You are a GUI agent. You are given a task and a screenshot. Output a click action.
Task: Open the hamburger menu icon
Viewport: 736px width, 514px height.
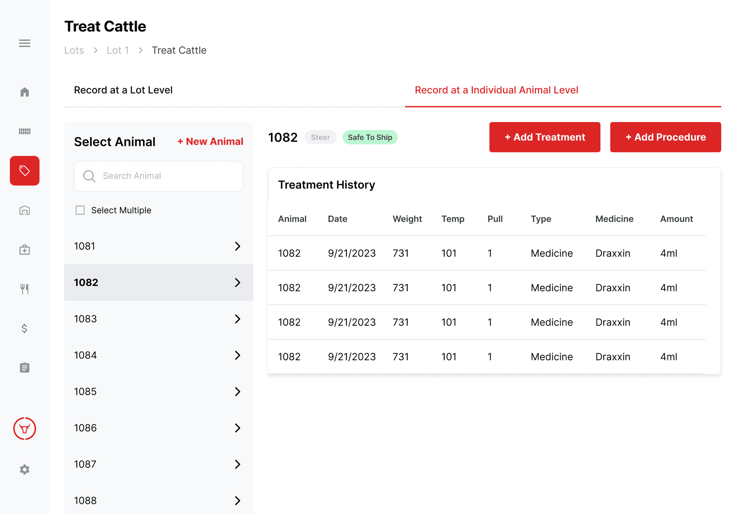[x=24, y=43]
